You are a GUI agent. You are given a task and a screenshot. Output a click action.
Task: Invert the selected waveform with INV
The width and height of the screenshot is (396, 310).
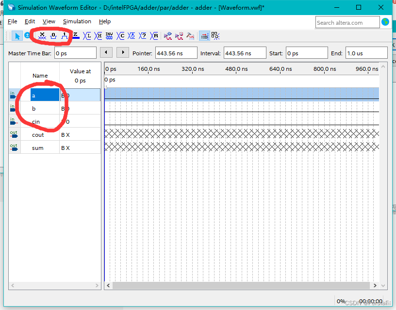109,36
